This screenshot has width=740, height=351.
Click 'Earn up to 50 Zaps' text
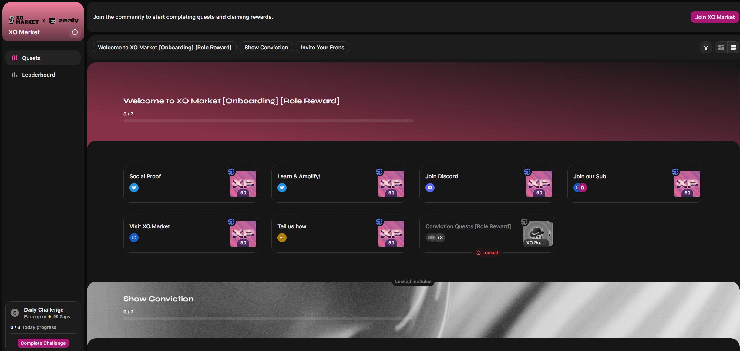[47, 317]
